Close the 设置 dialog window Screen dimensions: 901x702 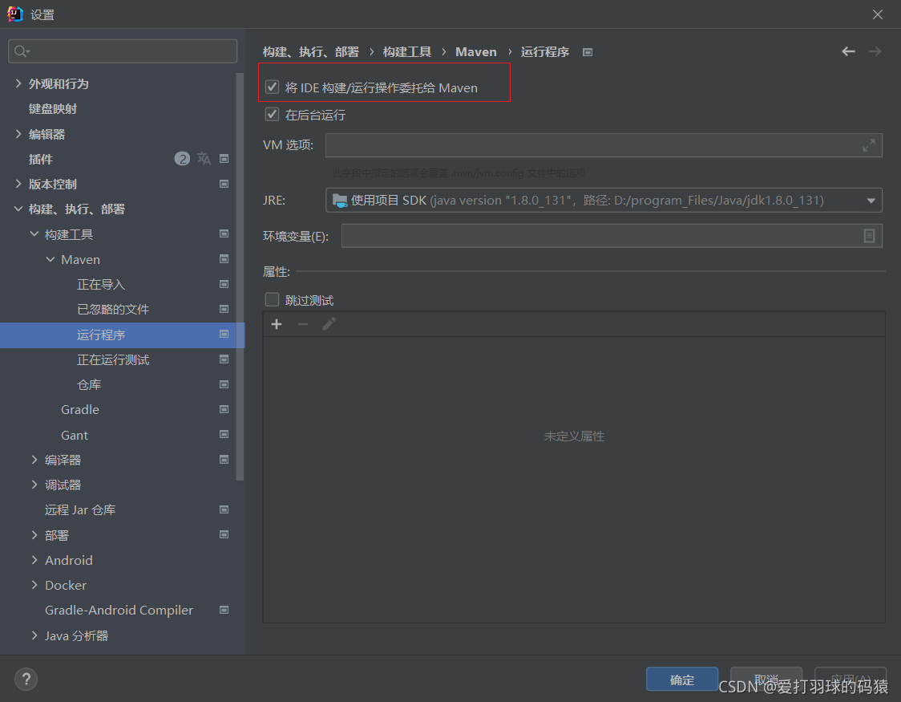tap(878, 14)
